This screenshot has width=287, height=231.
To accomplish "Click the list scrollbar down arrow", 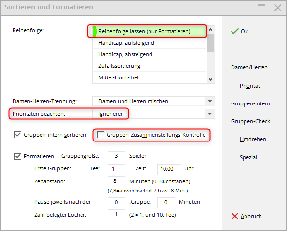I will (x=210, y=79).
